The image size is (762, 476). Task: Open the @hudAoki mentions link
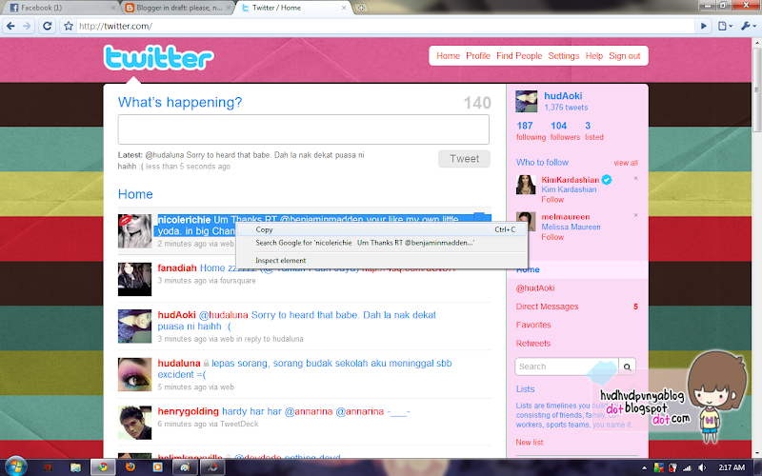pyautogui.click(x=535, y=288)
